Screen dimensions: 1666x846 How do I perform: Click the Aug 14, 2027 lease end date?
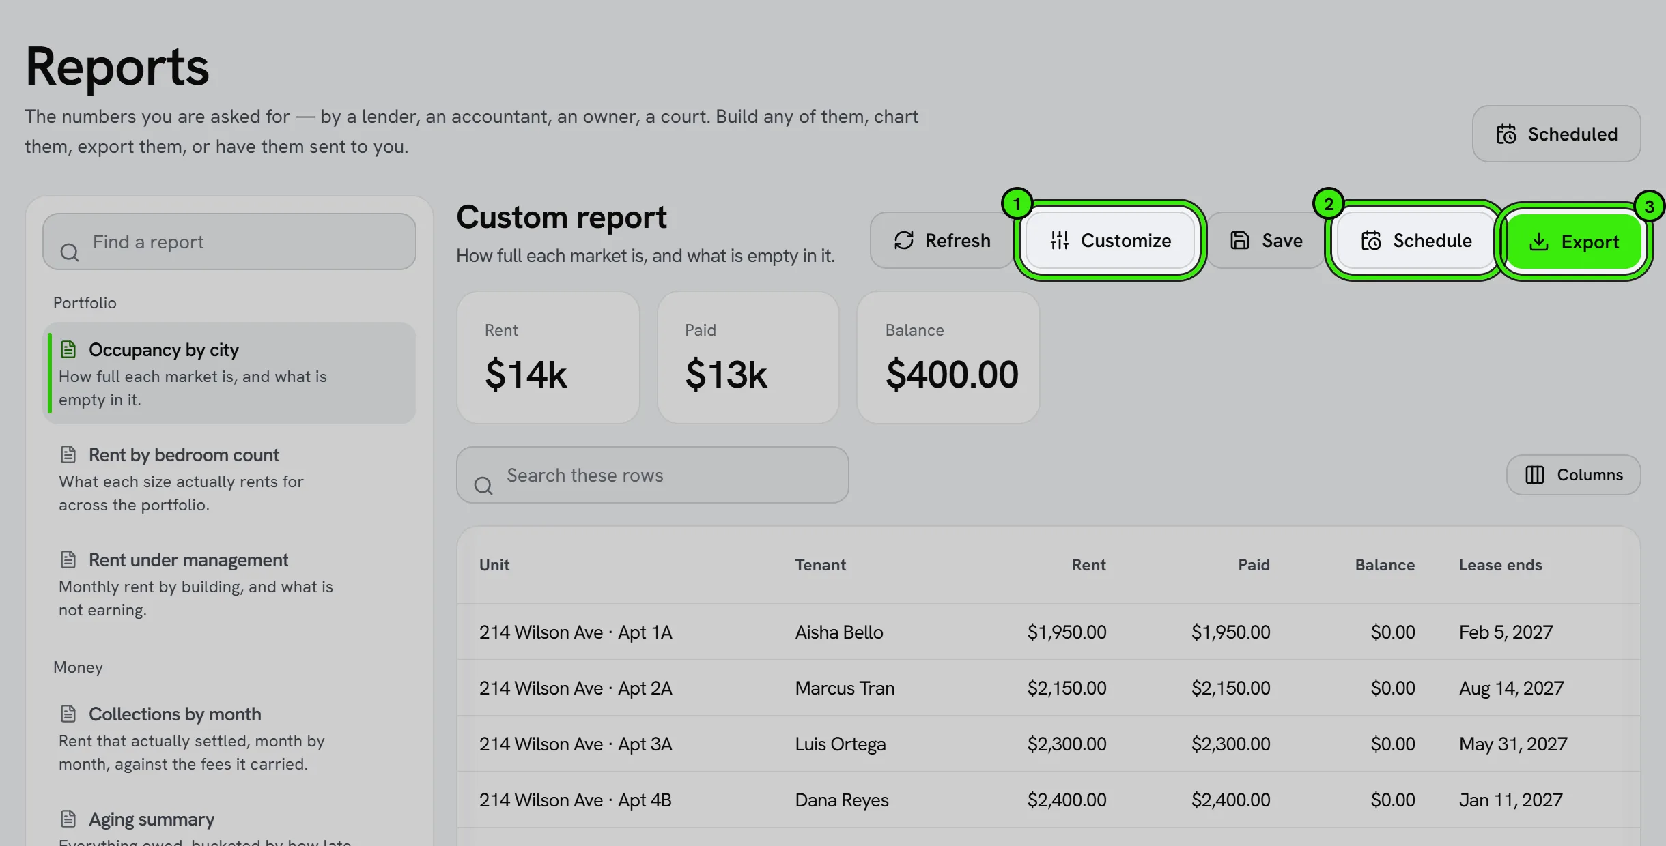tap(1511, 688)
